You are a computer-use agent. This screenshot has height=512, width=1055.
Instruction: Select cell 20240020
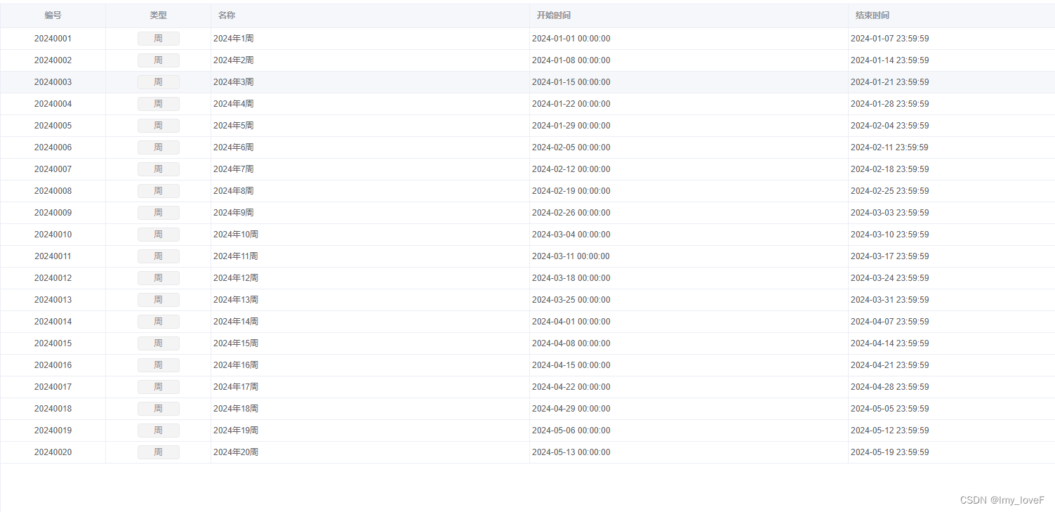[x=53, y=452]
